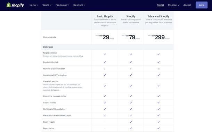
Task: Click Advanced Shopify checkmark for Codici sconto
Action: (x=158, y=102)
